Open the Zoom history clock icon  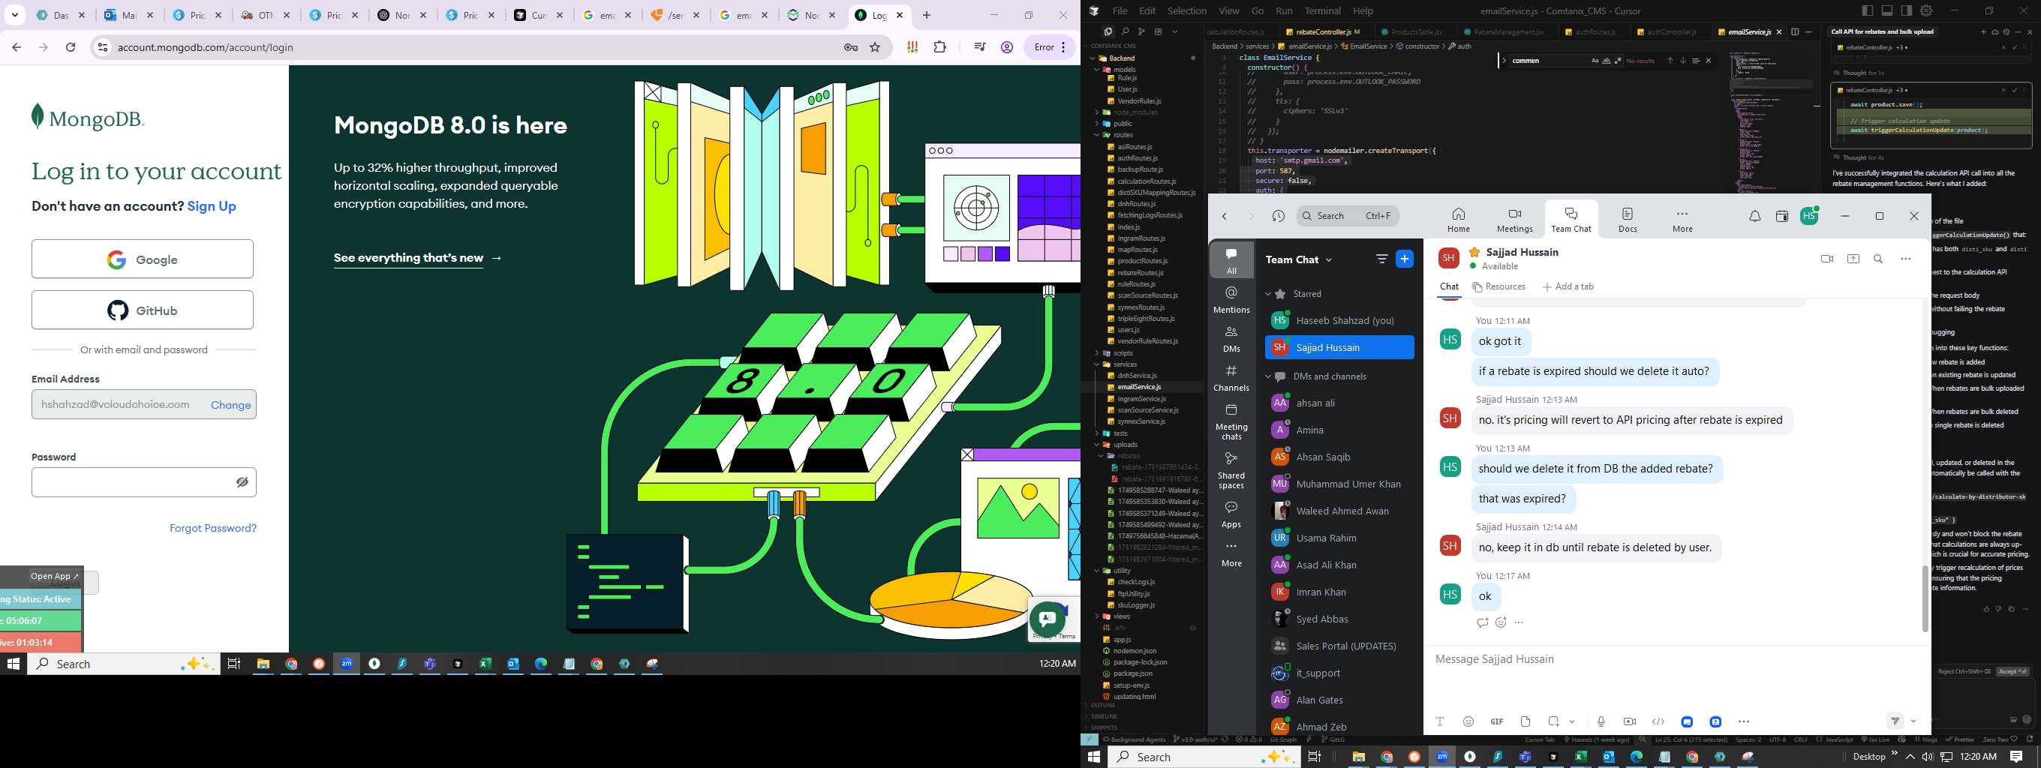tap(1278, 216)
